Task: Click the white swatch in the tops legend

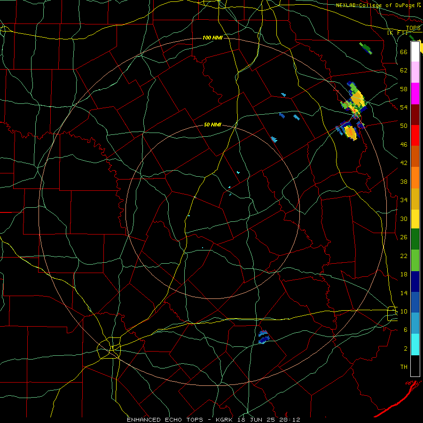Action: tap(415, 52)
